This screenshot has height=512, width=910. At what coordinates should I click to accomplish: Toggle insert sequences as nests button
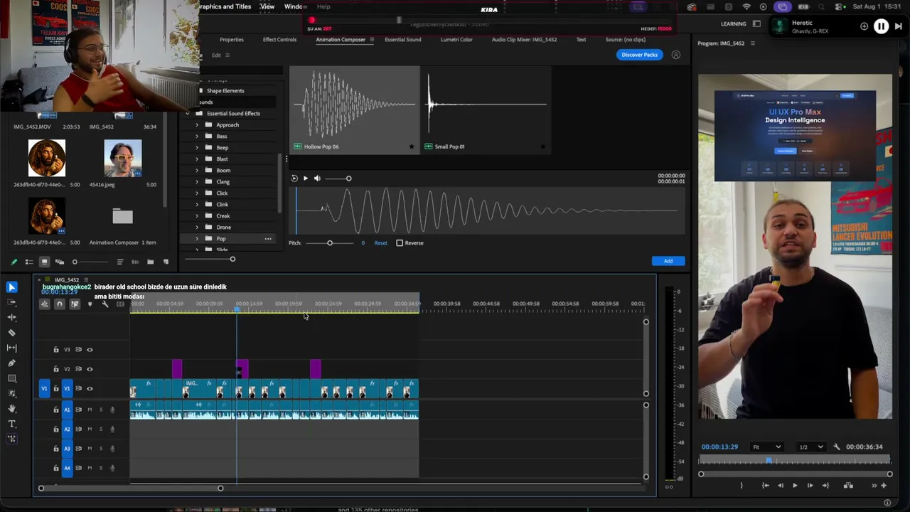(44, 304)
